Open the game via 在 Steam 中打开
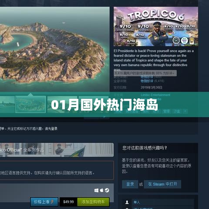Viewport: 209px width, 209px height. [162, 184]
